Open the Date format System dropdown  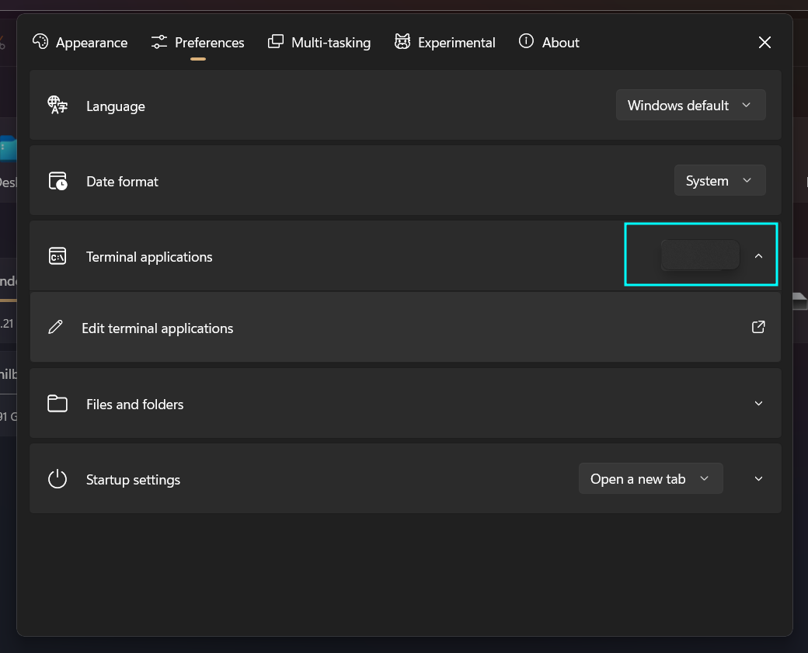click(719, 180)
